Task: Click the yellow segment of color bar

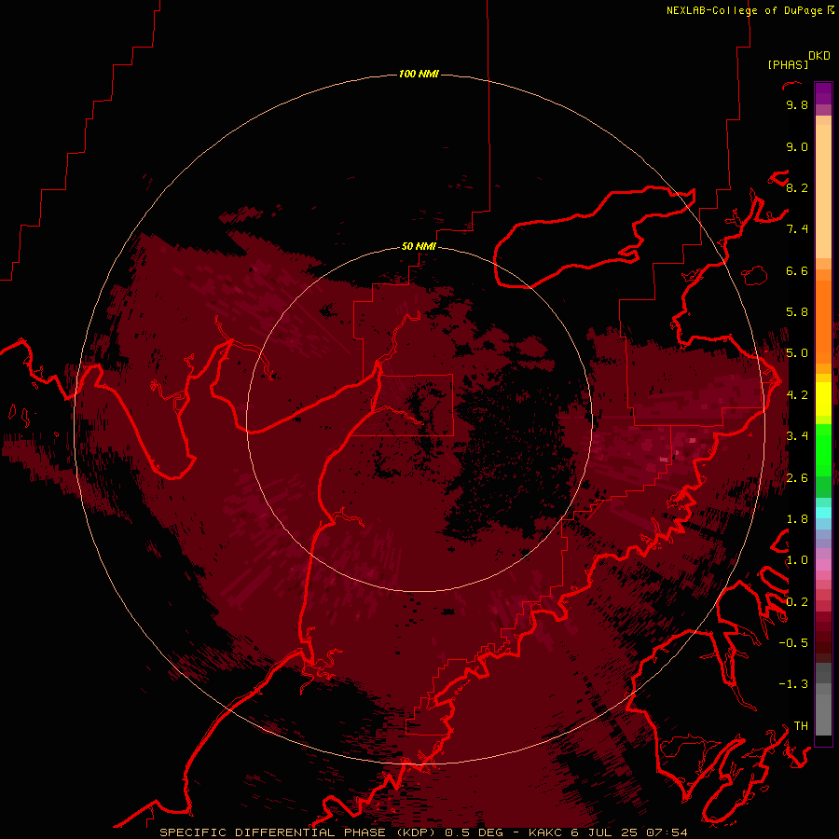Action: (823, 399)
